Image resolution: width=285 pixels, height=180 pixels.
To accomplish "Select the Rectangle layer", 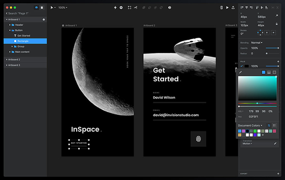I will point(25,41).
